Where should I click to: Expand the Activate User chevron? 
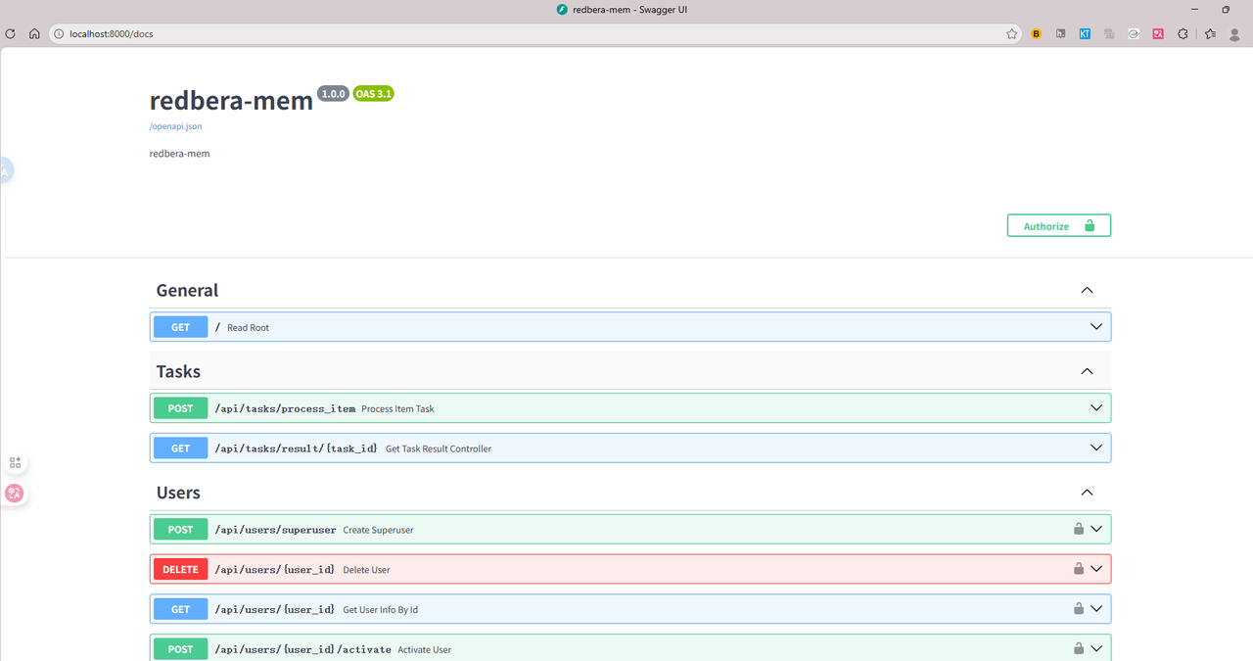coord(1096,648)
